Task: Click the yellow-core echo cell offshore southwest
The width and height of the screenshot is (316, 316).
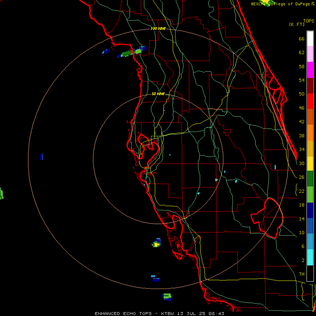Action: coord(156,243)
